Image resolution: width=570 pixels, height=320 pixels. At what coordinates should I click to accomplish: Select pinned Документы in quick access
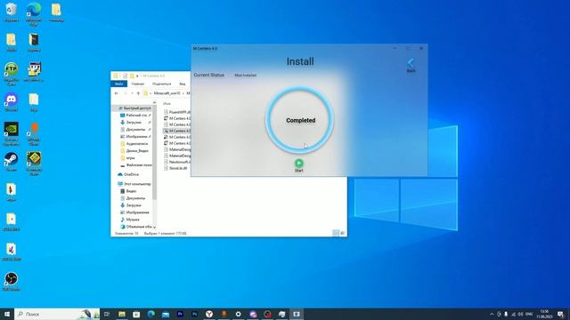135,129
